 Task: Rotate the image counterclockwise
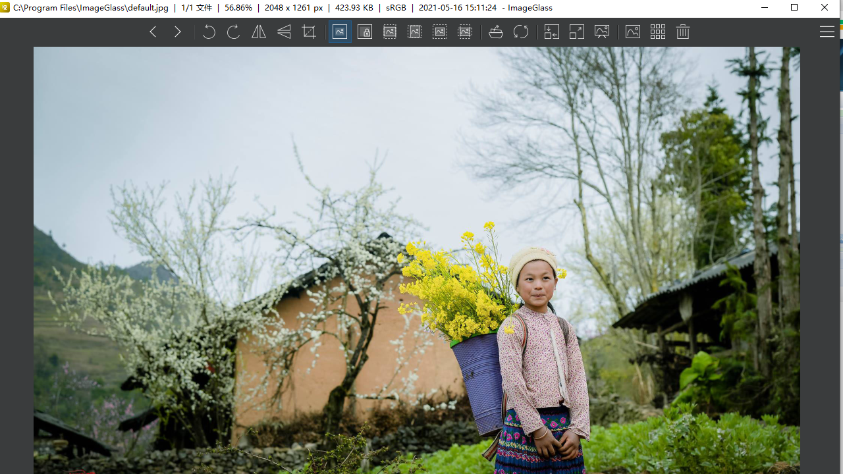[209, 32]
